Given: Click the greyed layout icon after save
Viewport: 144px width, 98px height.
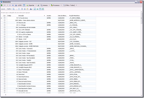Looking at the screenshot, I should (16, 9).
